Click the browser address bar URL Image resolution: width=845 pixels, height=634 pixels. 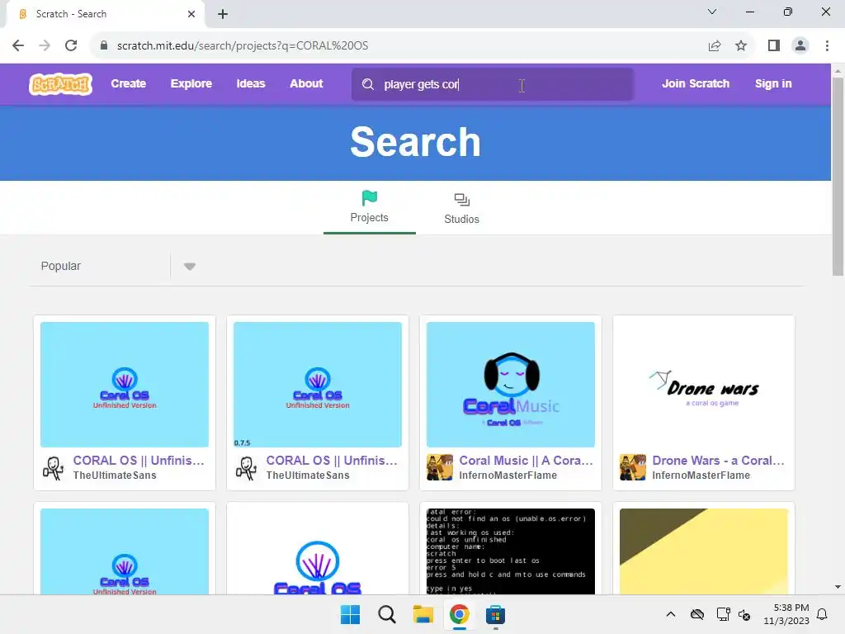pos(243,45)
